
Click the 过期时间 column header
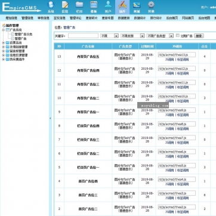click(147, 47)
